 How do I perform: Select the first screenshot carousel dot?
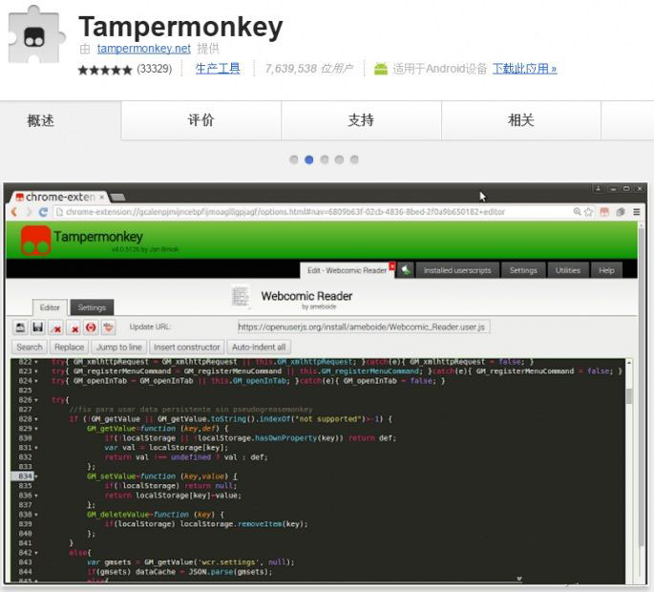294,159
